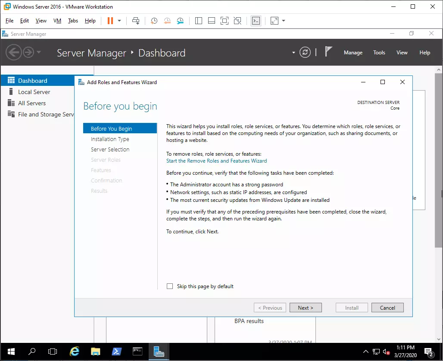The image size is (443, 361).
Task: Open the VMware View menu
Action: click(x=41, y=21)
